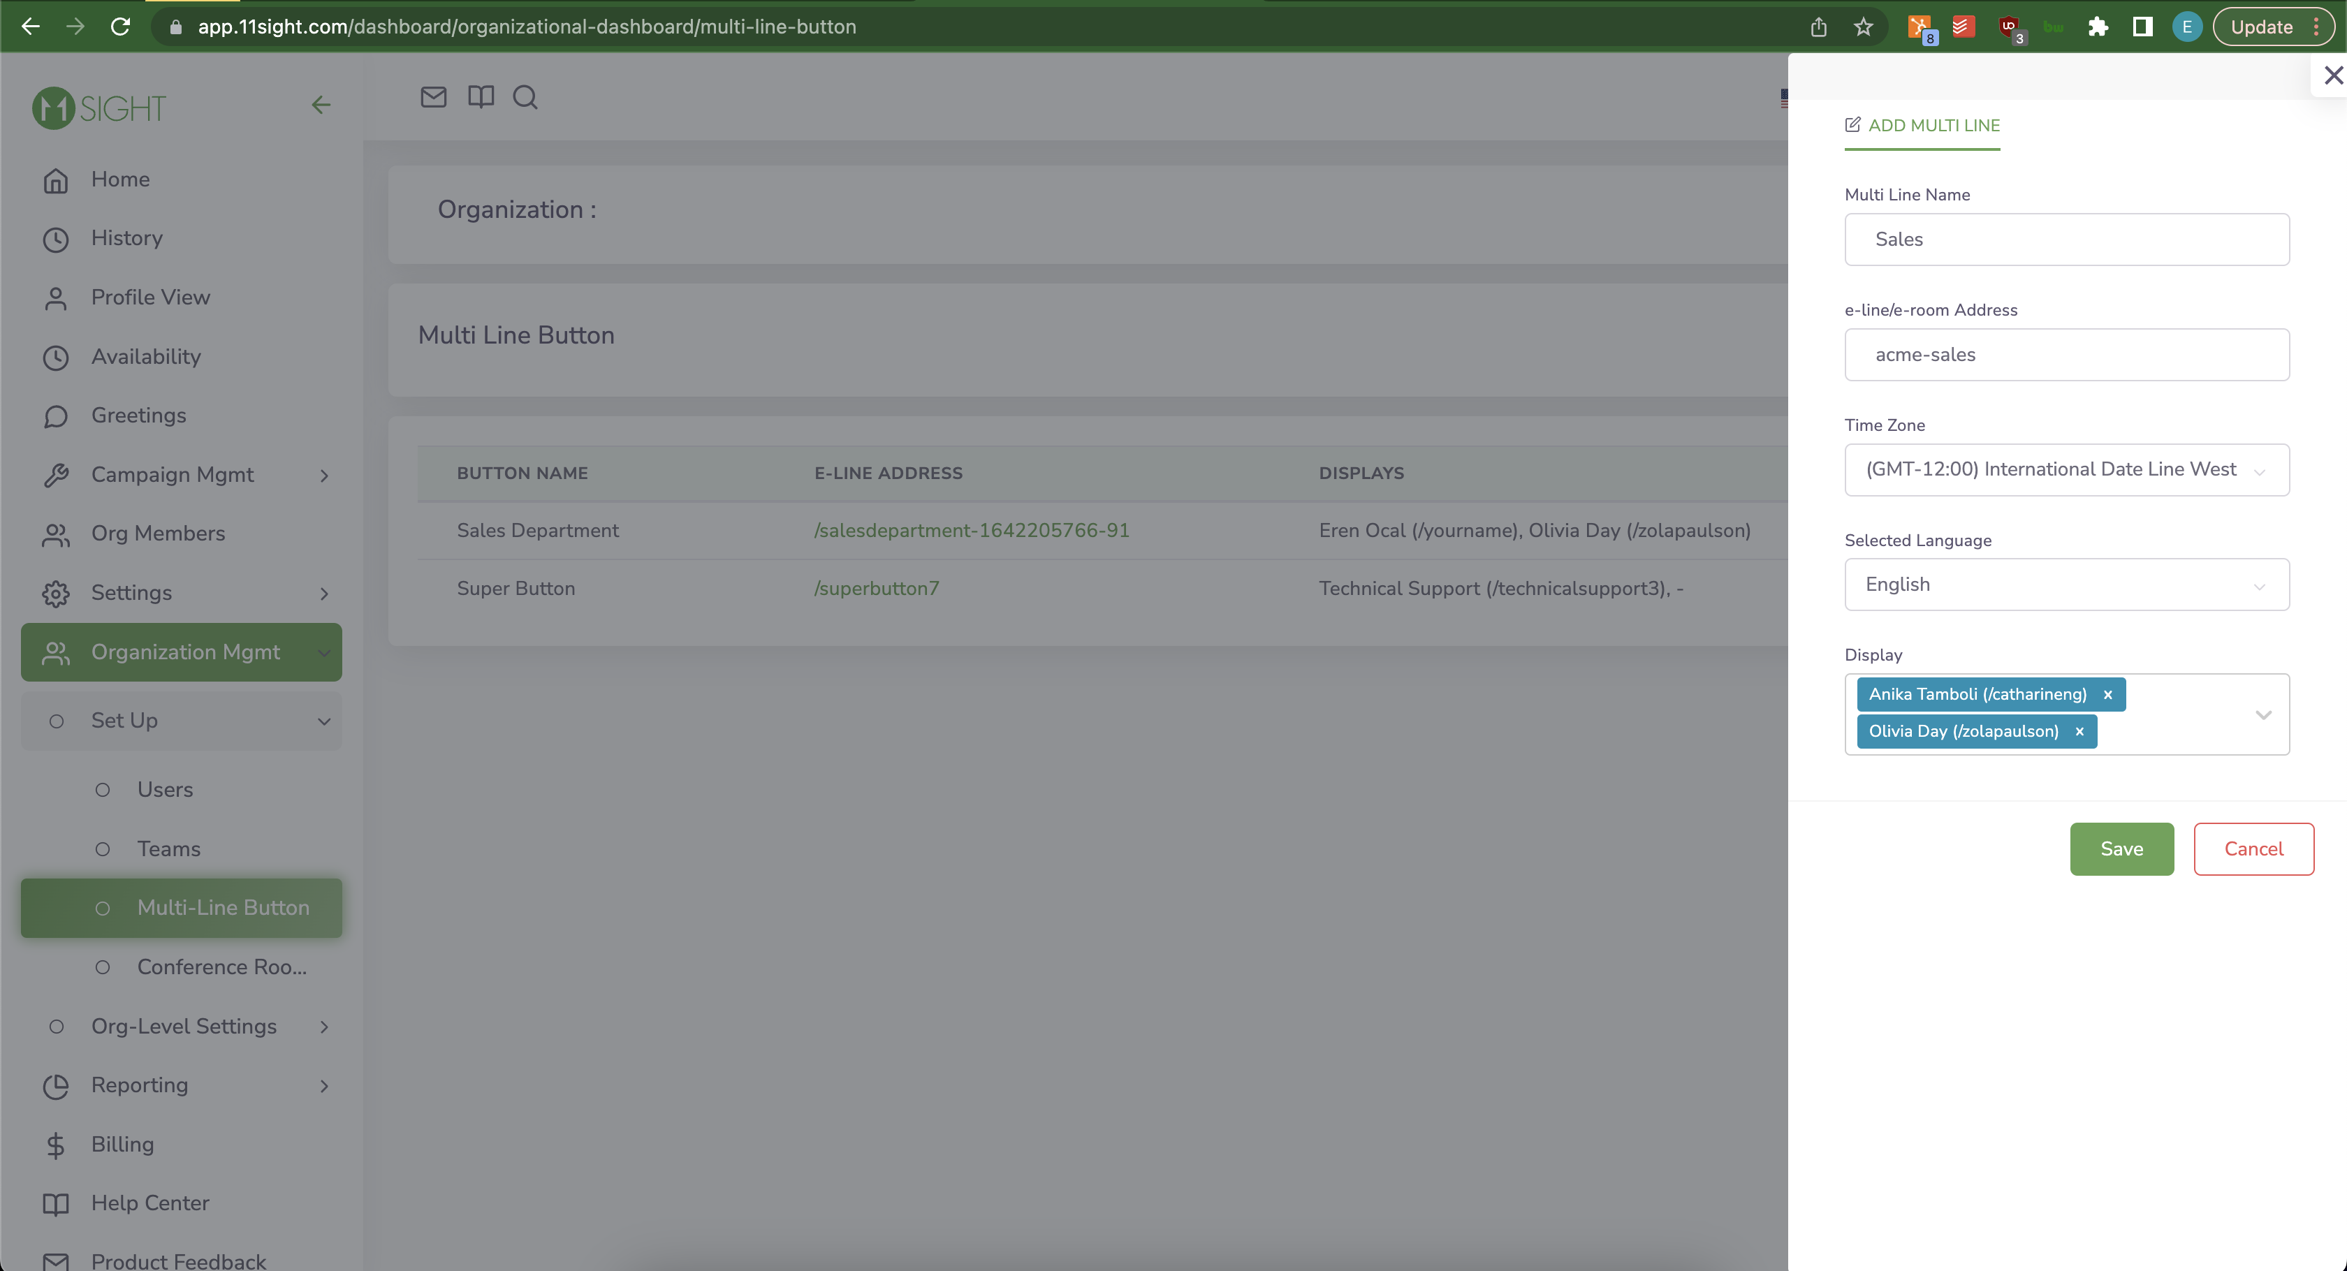Remove Anika Tamboli from Display
Image resolution: width=2347 pixels, height=1271 pixels.
coord(2107,694)
